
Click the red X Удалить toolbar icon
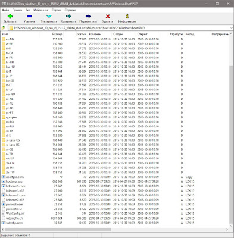[108, 17]
